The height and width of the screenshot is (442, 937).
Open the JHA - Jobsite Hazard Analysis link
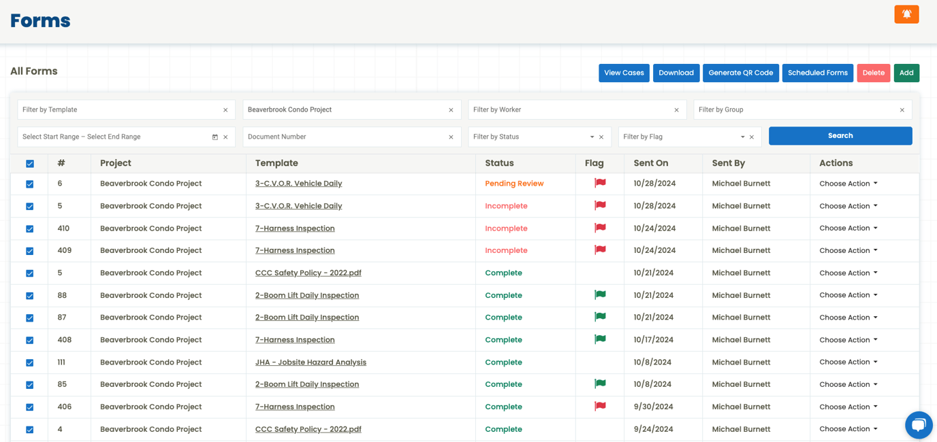coord(311,362)
